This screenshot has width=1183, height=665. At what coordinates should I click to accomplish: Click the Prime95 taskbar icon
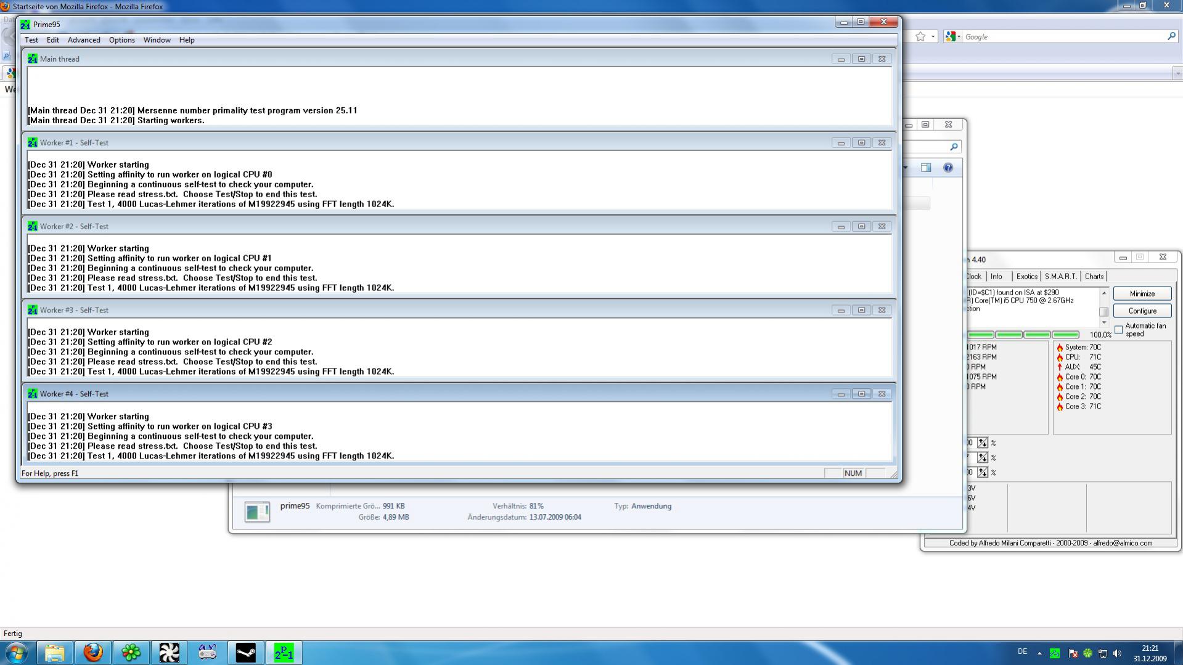(x=284, y=653)
